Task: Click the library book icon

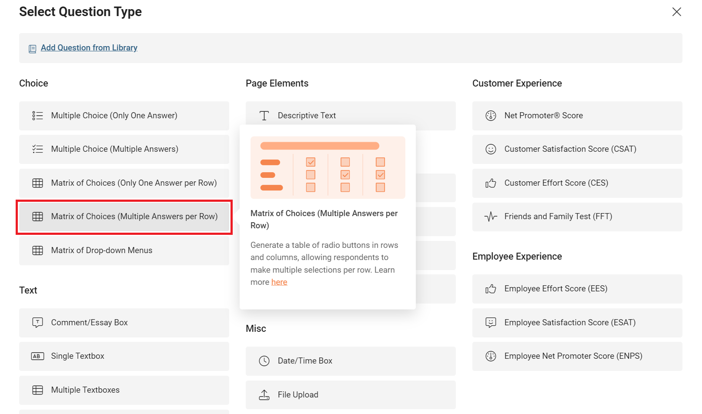Action: 32,49
